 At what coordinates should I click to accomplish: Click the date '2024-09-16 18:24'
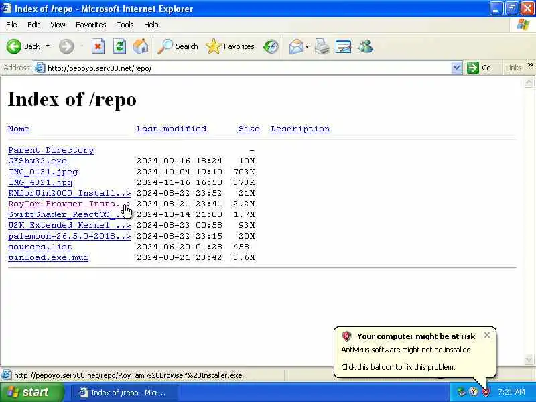tap(180, 161)
